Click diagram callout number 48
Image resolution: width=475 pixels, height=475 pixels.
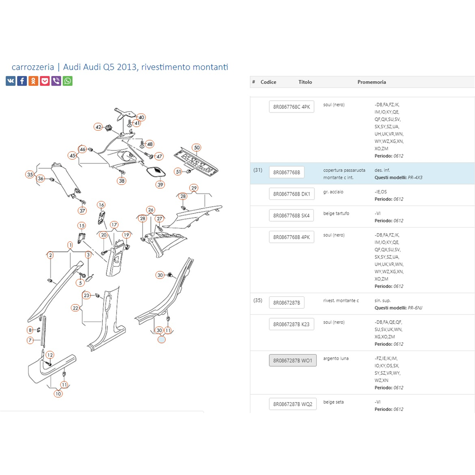150,144
